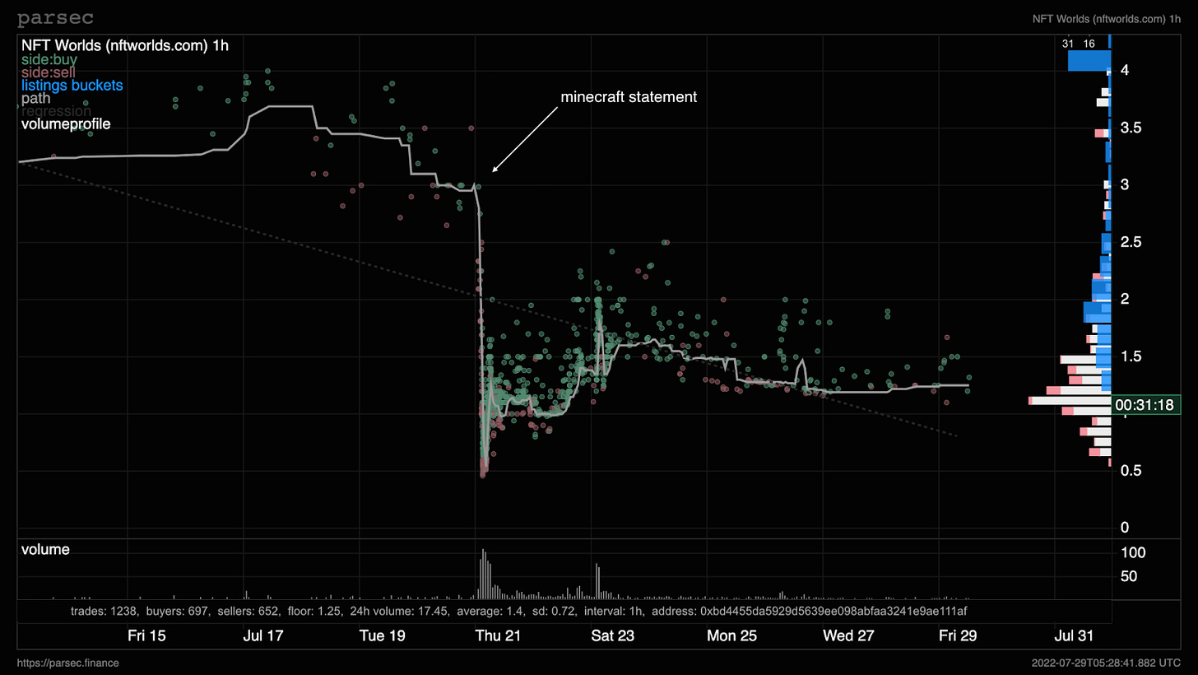The height and width of the screenshot is (675, 1198).
Task: Select the Tue 19 date axis label
Action: [383, 635]
